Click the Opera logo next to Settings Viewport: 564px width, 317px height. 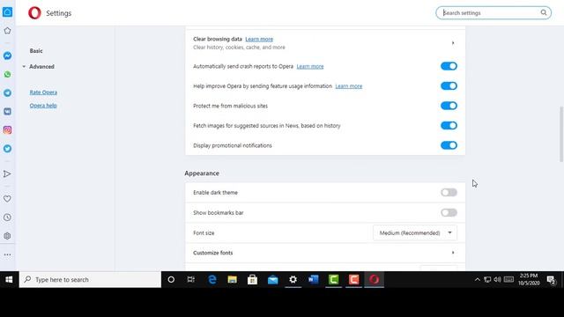[34, 13]
